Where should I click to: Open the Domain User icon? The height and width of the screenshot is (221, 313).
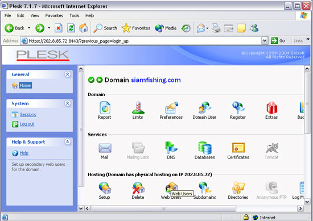205,108
